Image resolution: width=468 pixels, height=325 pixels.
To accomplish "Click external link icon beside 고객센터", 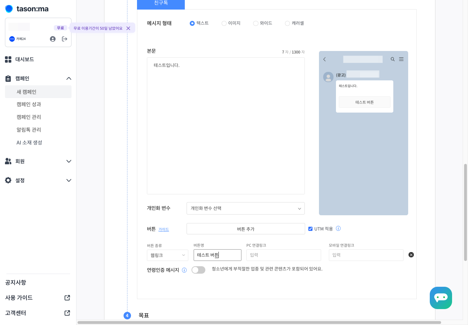I will point(67,313).
